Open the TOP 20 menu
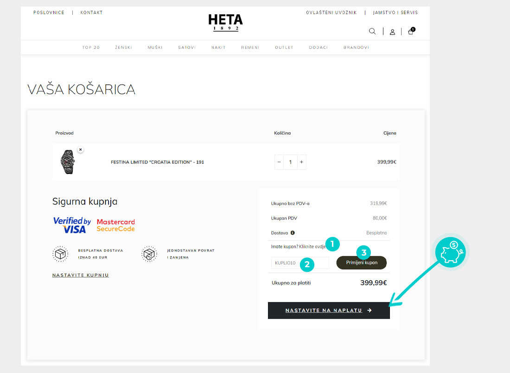Viewport: 510px width, 373px height. coord(91,47)
